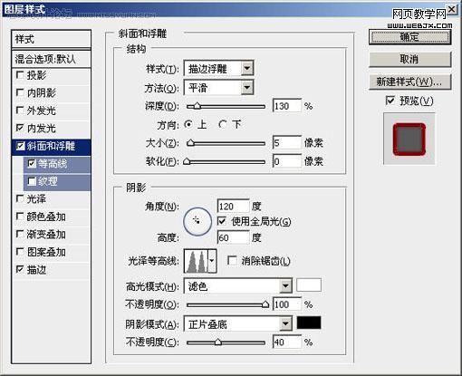Uncheck the 内发光 inner glow checkbox
The image size is (462, 376).
(x=20, y=128)
